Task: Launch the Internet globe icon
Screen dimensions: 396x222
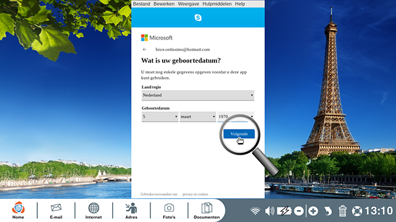Action: 93,210
